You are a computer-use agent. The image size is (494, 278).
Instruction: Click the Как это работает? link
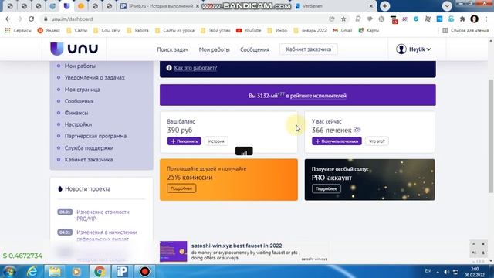coord(195,68)
